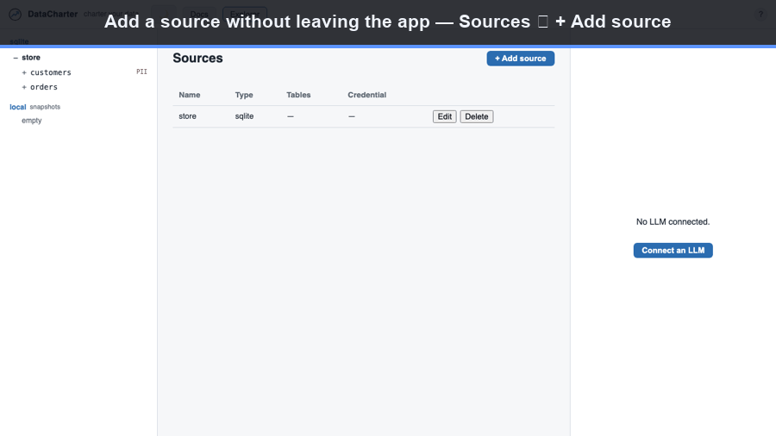This screenshot has height=436, width=776.
Task: Select the store database in sidebar
Action: coord(31,58)
